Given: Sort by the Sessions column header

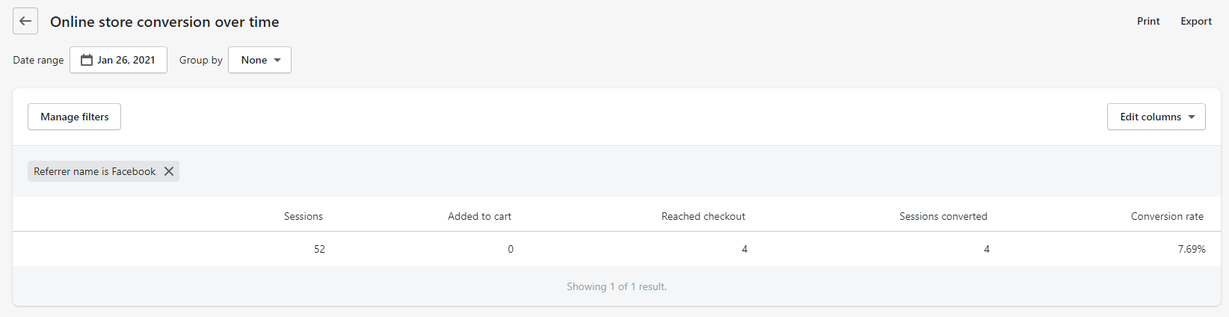Looking at the screenshot, I should [304, 216].
